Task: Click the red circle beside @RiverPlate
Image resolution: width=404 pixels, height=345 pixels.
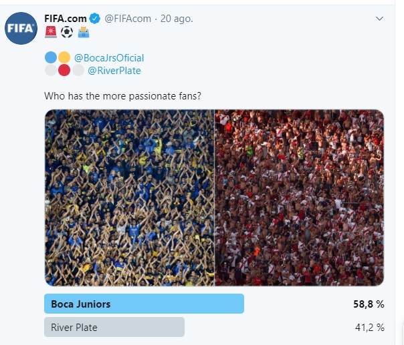Action: [x=64, y=71]
